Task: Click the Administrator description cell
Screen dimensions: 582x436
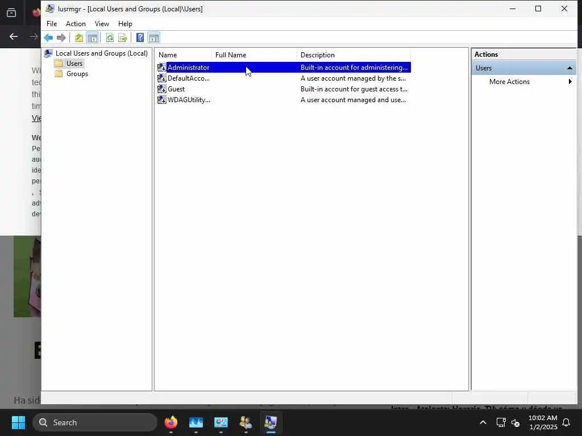Action: [x=354, y=68]
